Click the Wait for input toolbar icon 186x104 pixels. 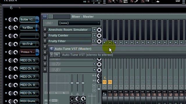[126, 1]
